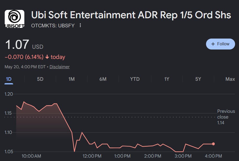Viewport: 239px width, 161px height.
Task: Click the Previous close 1.14 label
Action: [226, 117]
